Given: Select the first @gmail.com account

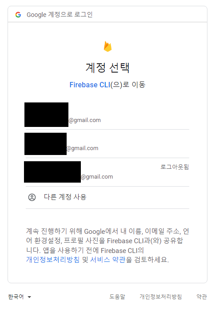Looking at the screenshot, I should (x=107, y=115).
